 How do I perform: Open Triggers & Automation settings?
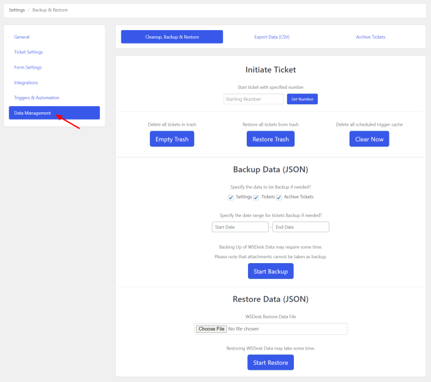(37, 97)
